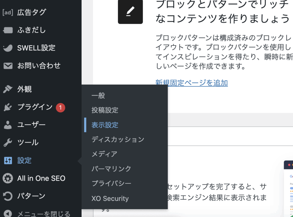Screen dimensions: 293x217
Task: Click the お問い合わせ envelope icon
Action: pos(8,66)
